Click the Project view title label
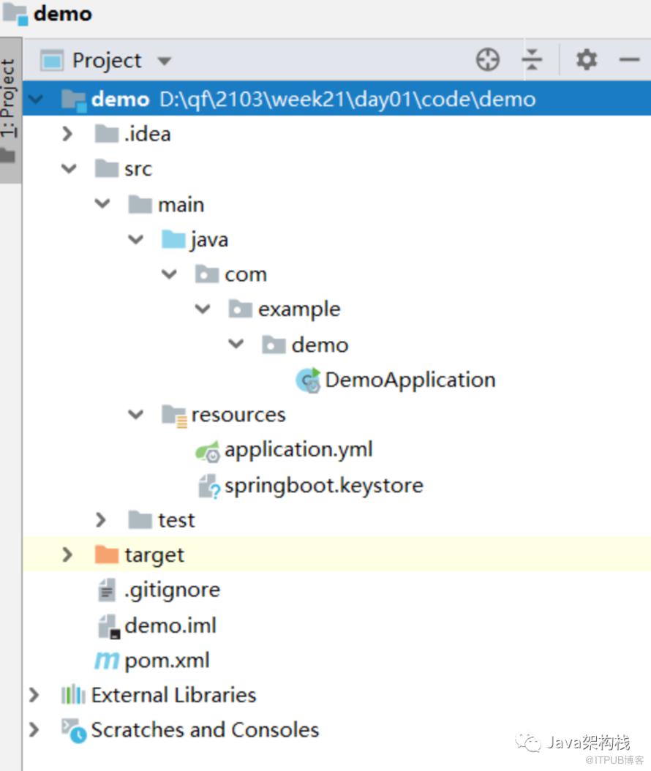 point(107,61)
